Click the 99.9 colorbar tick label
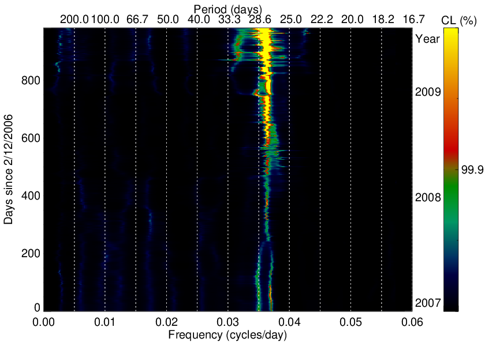This screenshot has height=346, width=485. click(472, 170)
